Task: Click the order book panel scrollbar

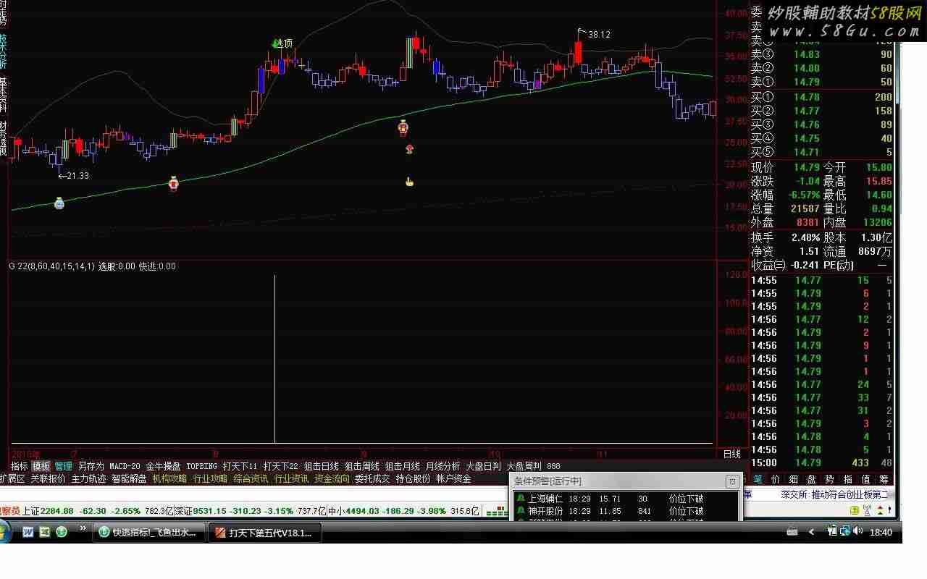Action: 898,72
